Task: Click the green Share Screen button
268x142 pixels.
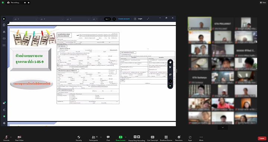Action: (121, 138)
